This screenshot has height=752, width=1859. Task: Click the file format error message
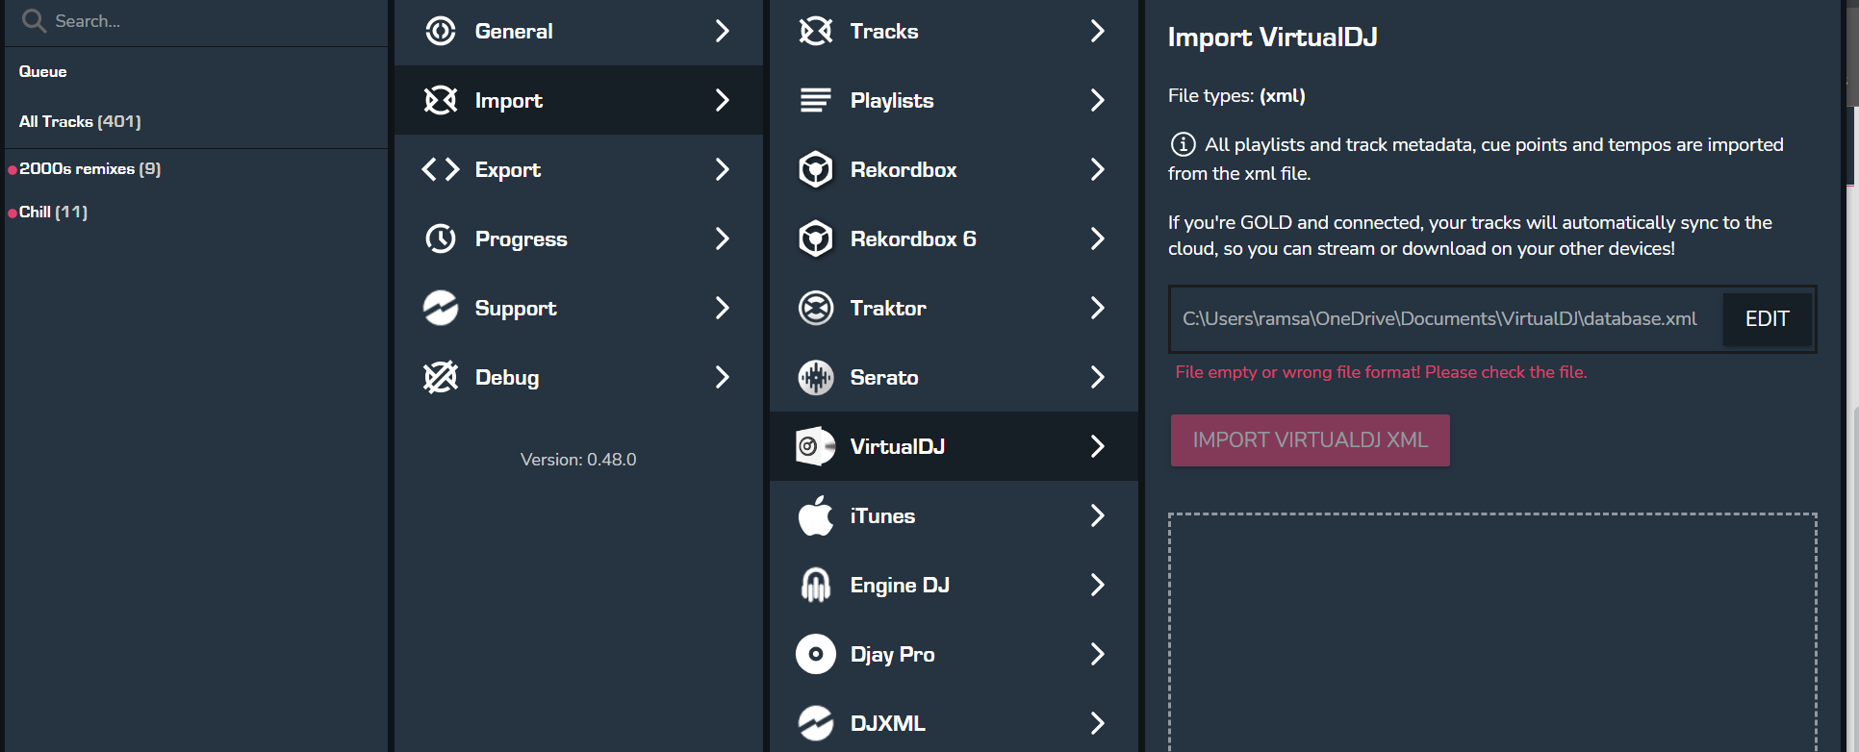pos(1381,372)
